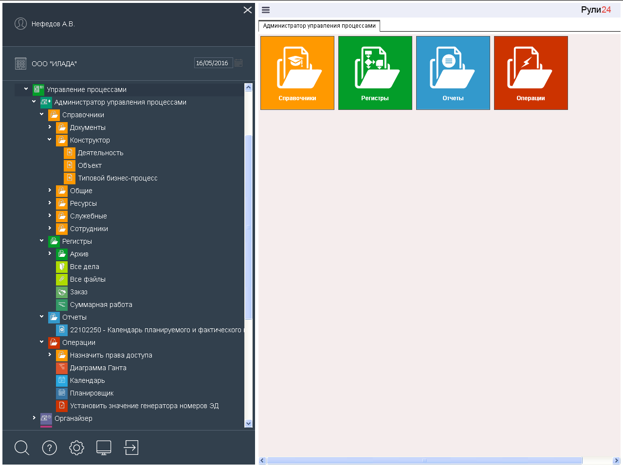Screen dimensions: 623x467
Task: Expand the Сотрудники folder
Action: pyautogui.click(x=50, y=228)
